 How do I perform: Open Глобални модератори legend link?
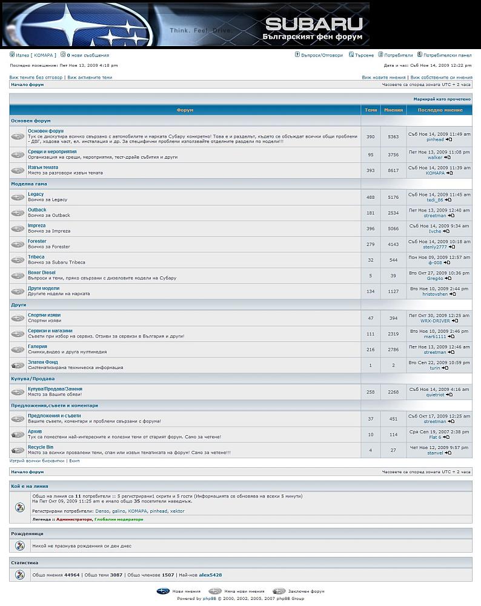[119, 519]
